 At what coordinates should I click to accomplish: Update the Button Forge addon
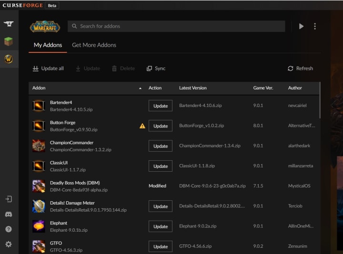coord(161,126)
